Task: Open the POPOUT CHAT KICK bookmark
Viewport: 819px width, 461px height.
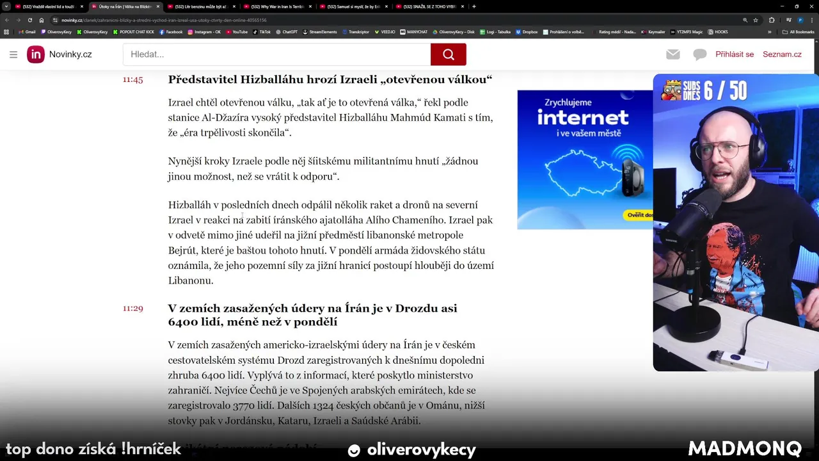Action: [134, 31]
